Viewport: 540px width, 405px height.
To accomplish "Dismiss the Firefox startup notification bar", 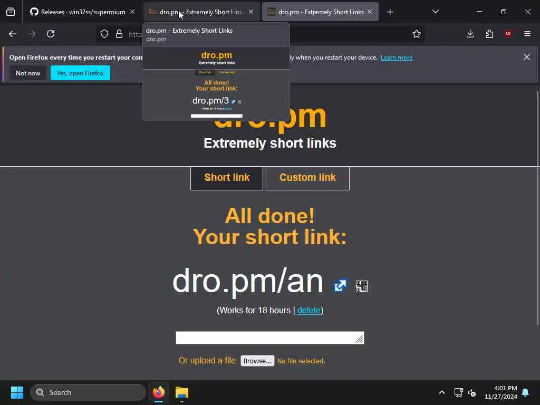I will point(527,57).
